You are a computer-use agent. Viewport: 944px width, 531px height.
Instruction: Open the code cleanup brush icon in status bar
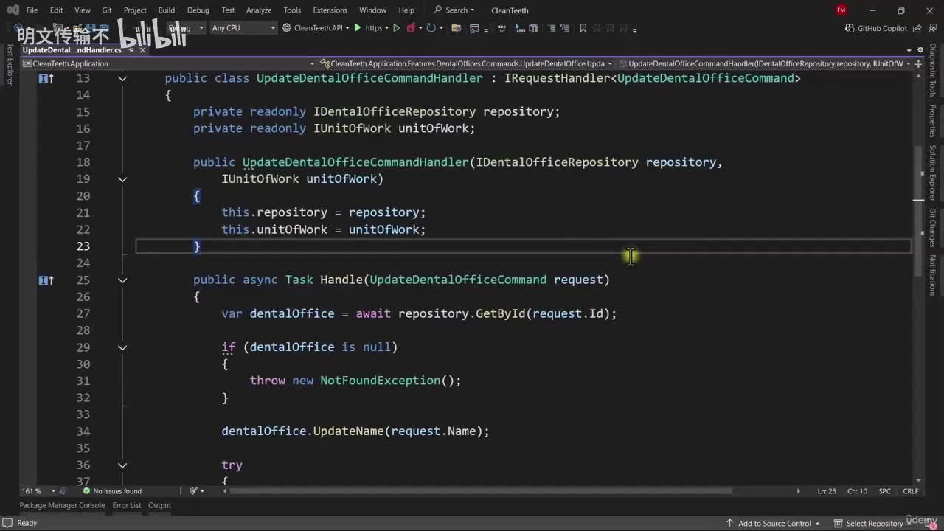(194, 491)
